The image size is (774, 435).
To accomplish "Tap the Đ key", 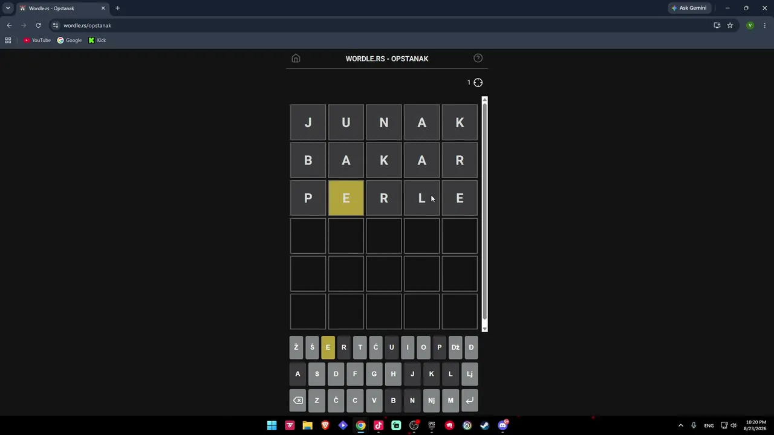I will (471, 347).
